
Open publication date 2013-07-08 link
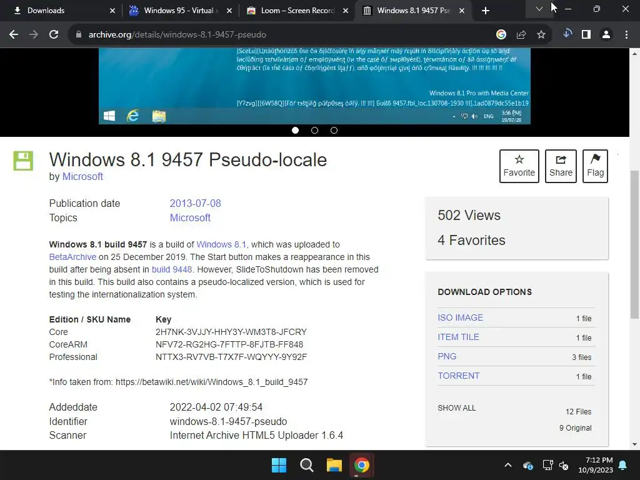[x=195, y=203]
